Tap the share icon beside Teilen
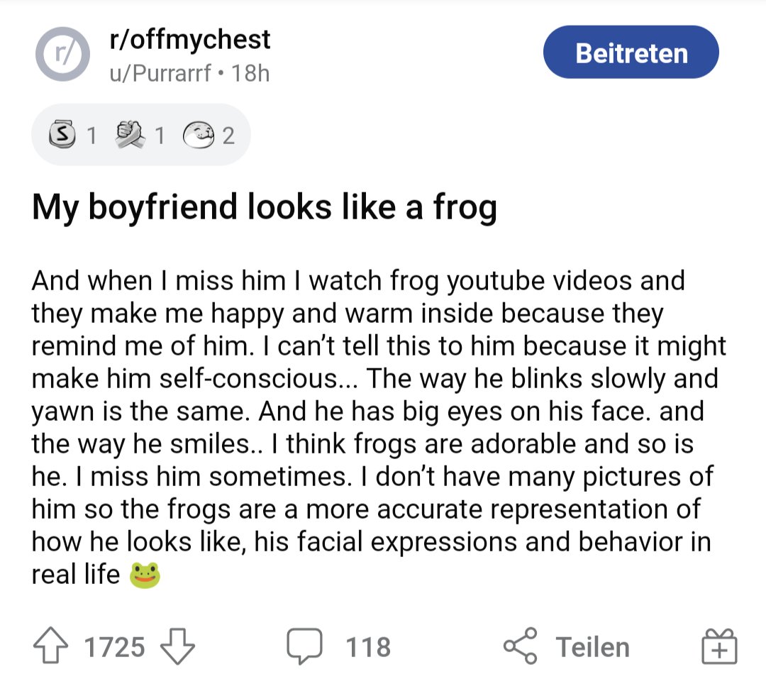The width and height of the screenshot is (766, 684). 520,646
